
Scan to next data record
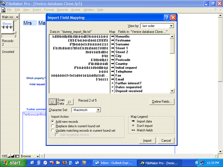pyautogui.click(x=69, y=102)
